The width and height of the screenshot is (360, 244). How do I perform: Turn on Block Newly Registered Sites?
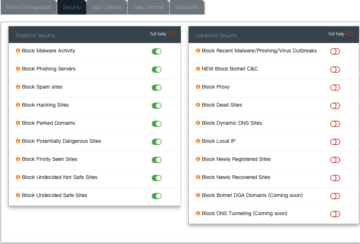click(x=335, y=160)
